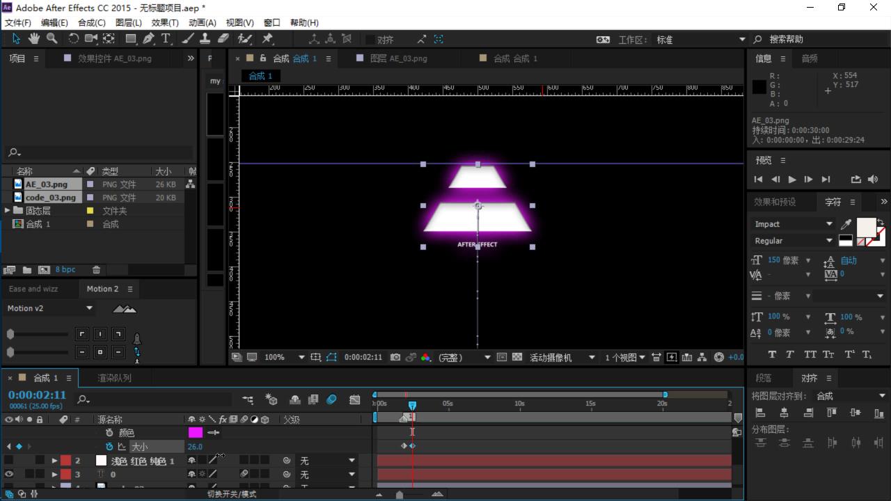Align selected layers to the top edge
The image size is (891, 501).
[832, 413]
